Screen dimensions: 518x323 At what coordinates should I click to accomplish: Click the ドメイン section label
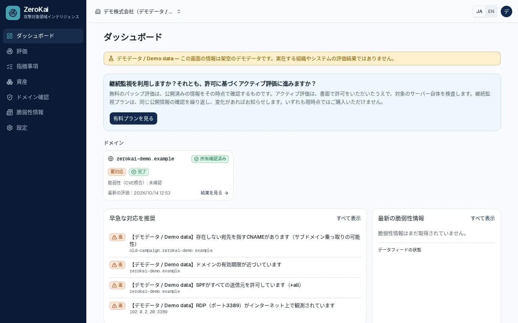coord(114,143)
